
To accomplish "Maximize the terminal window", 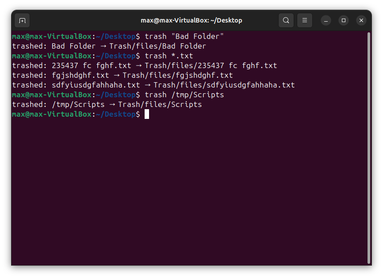I will (x=344, y=20).
